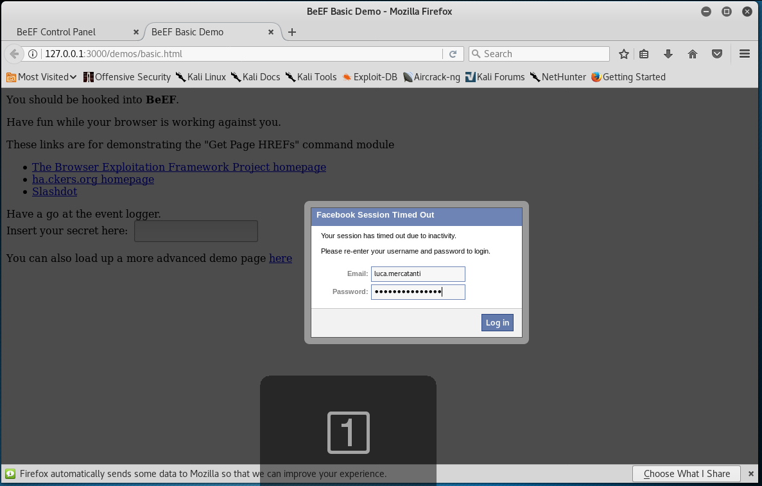Open the bookmarks list icon
The image size is (762, 486).
(x=644, y=54)
